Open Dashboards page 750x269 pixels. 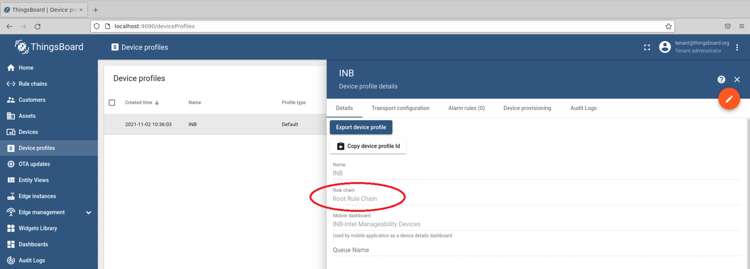pyautogui.click(x=49, y=244)
